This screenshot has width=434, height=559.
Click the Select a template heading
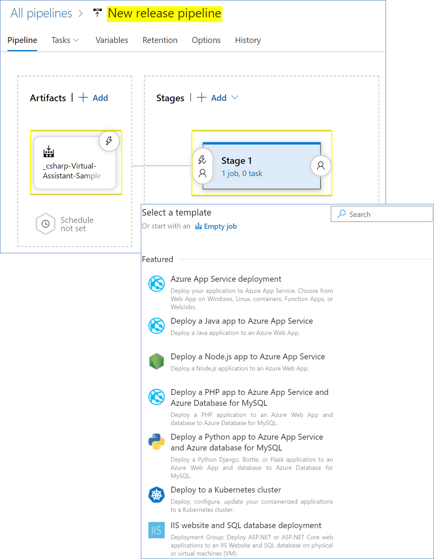pyautogui.click(x=177, y=213)
